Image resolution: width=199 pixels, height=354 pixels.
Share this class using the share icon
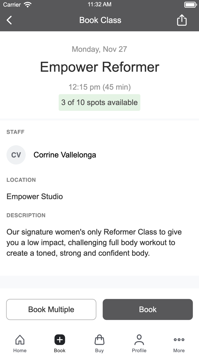(182, 20)
